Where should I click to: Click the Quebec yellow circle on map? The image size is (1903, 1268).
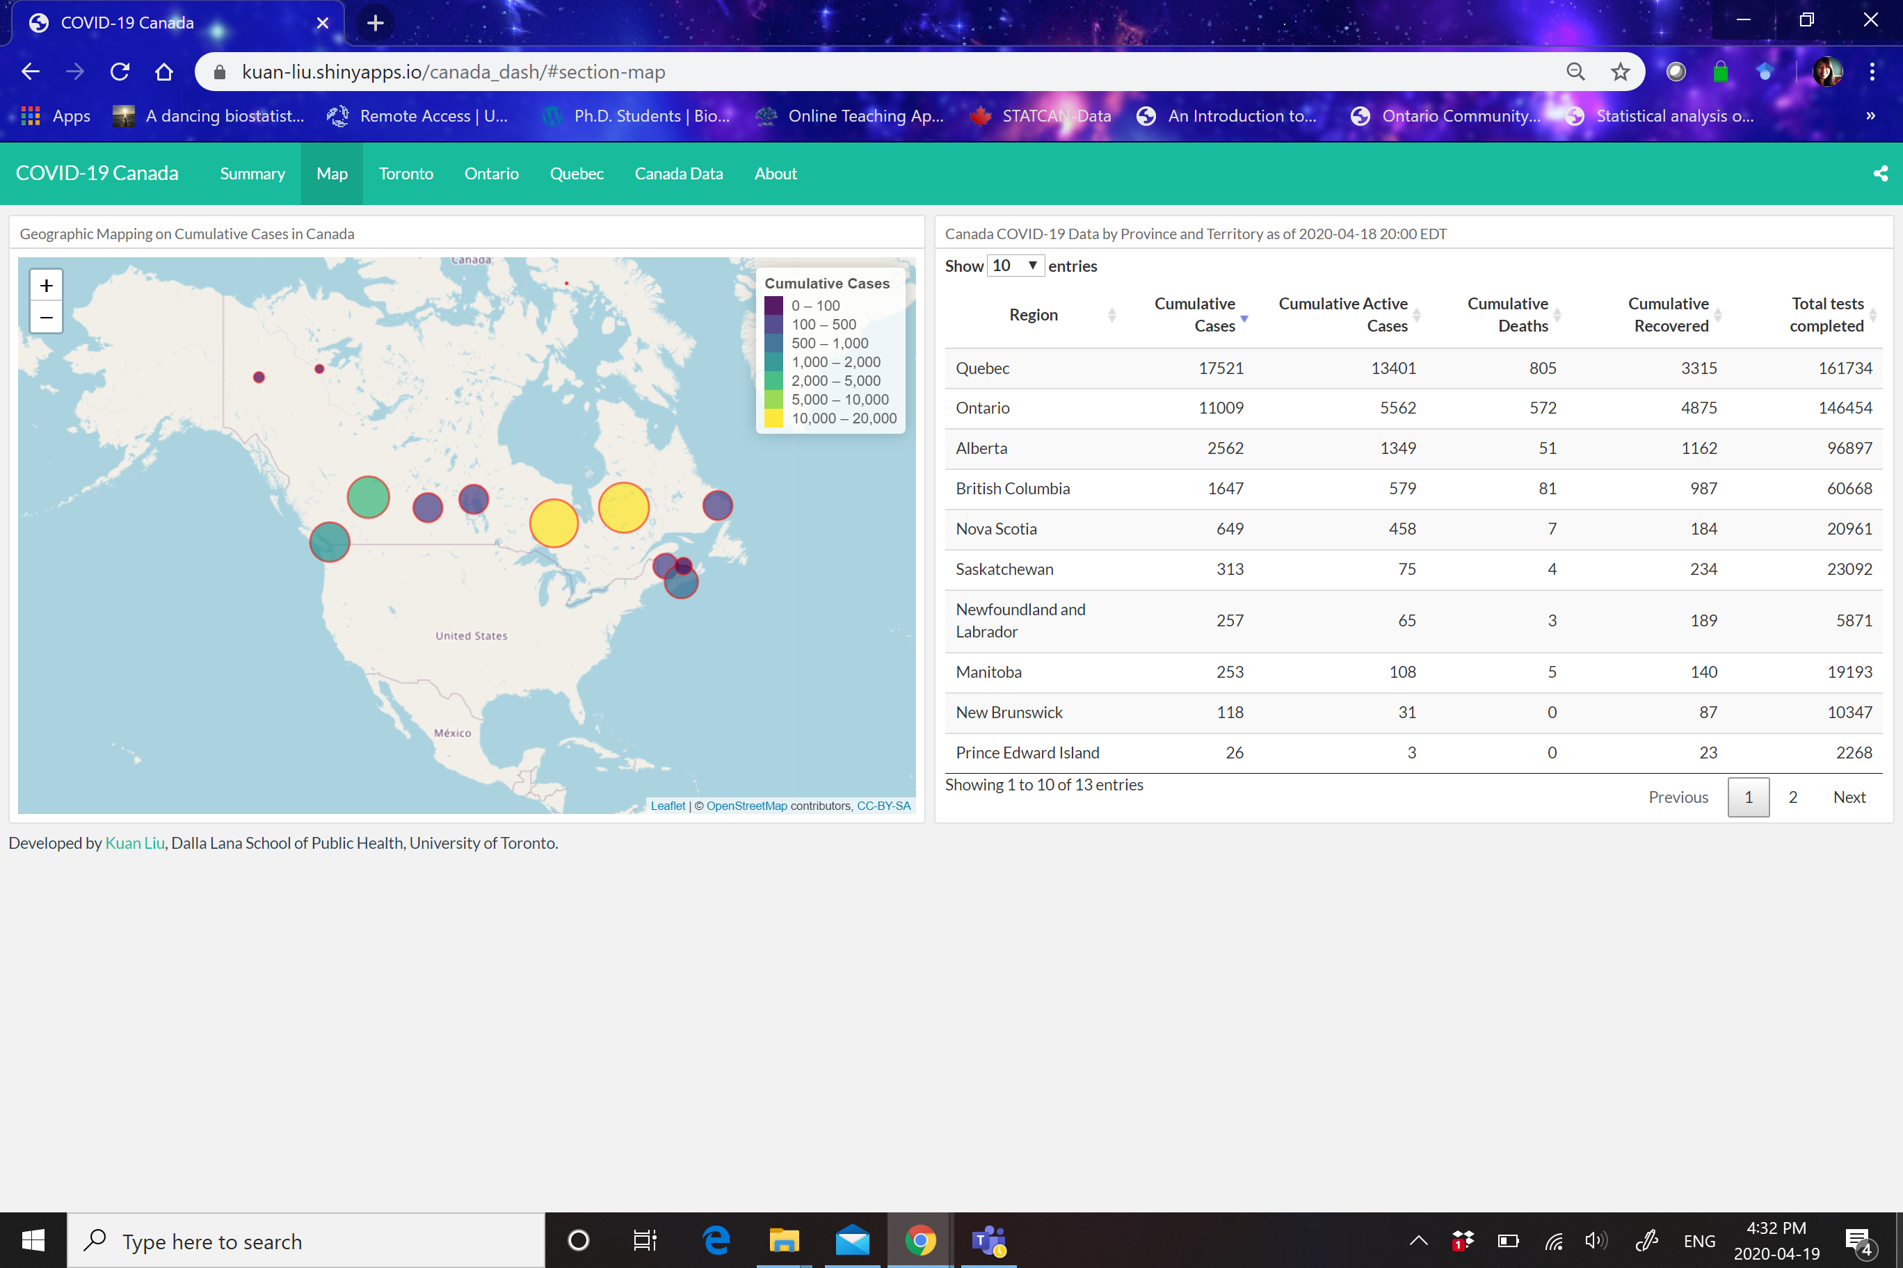click(623, 508)
